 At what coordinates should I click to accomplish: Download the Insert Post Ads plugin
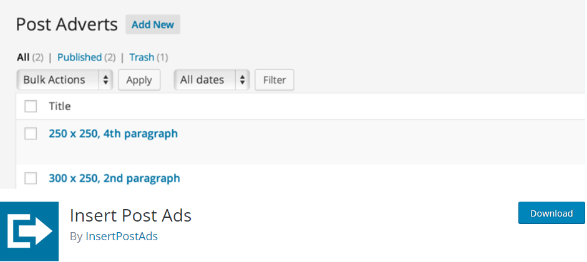(x=551, y=213)
